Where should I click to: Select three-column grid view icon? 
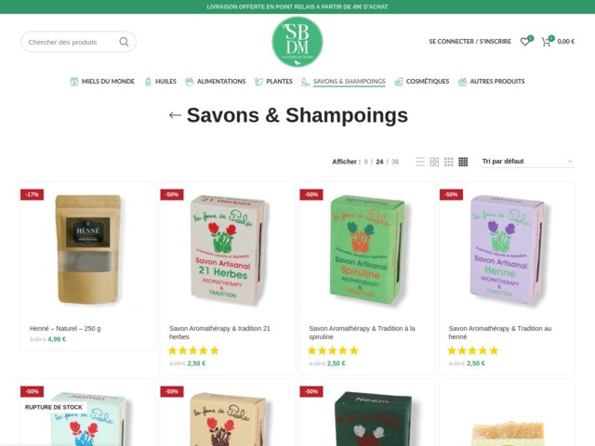pos(448,162)
